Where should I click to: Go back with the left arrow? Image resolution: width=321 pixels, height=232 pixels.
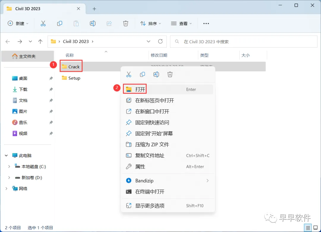pyautogui.click(x=8, y=42)
